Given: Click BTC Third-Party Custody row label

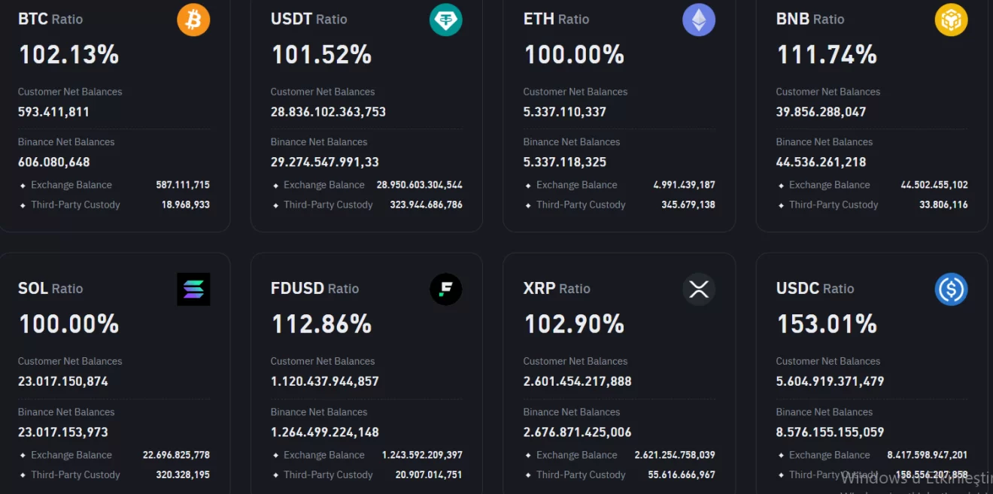Looking at the screenshot, I should point(75,205).
